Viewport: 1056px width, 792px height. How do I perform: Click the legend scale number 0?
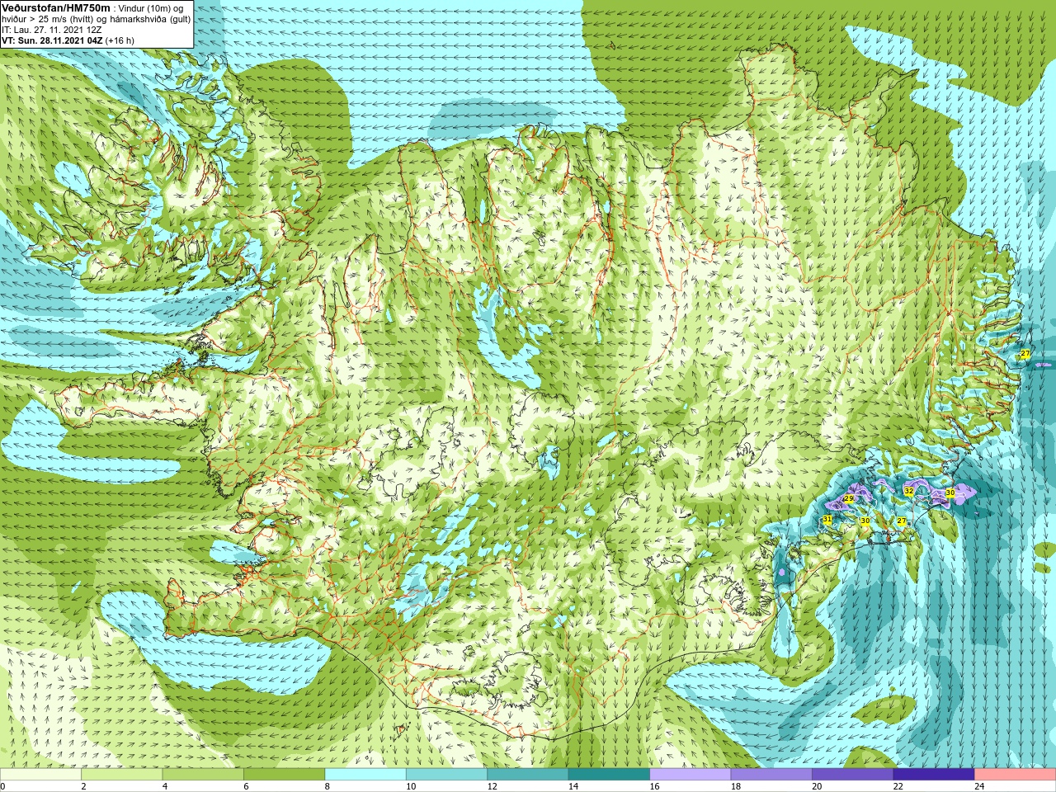coord(2,786)
